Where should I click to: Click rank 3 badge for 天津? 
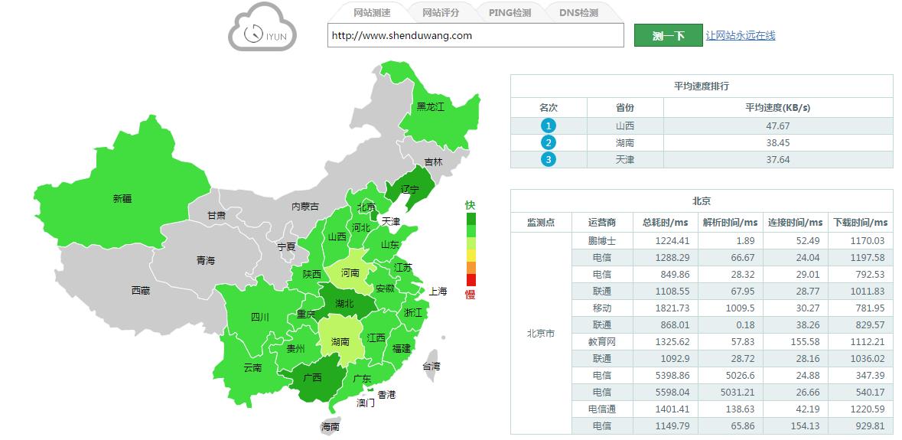pyautogui.click(x=548, y=159)
